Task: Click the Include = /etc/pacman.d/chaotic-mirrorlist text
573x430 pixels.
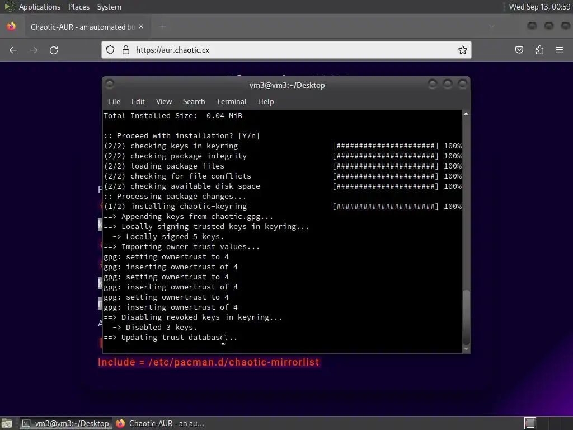Action: [x=208, y=362]
